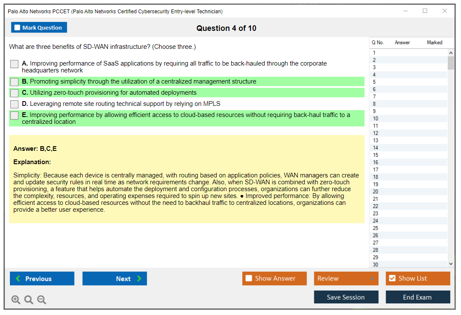Click the Q No. column header
Image resolution: width=461 pixels, height=315 pixels.
coord(378,42)
